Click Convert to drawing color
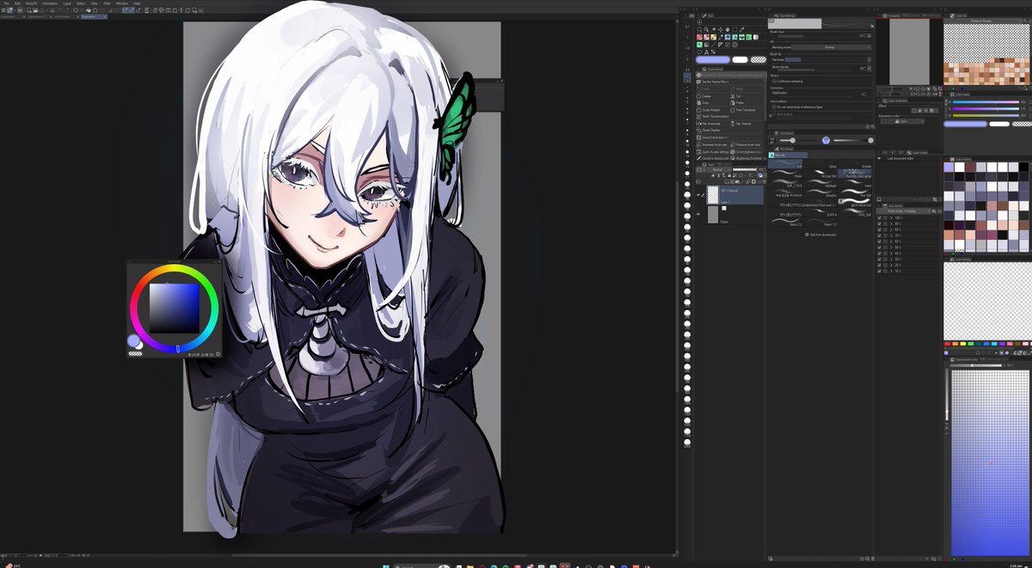The image size is (1032, 568). [712, 158]
